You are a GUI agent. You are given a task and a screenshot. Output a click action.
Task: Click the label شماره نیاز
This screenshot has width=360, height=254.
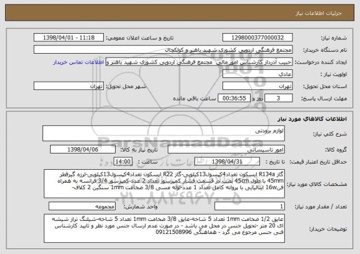click(334, 38)
